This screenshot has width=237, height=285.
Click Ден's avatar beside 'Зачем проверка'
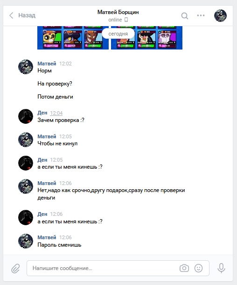point(26,116)
